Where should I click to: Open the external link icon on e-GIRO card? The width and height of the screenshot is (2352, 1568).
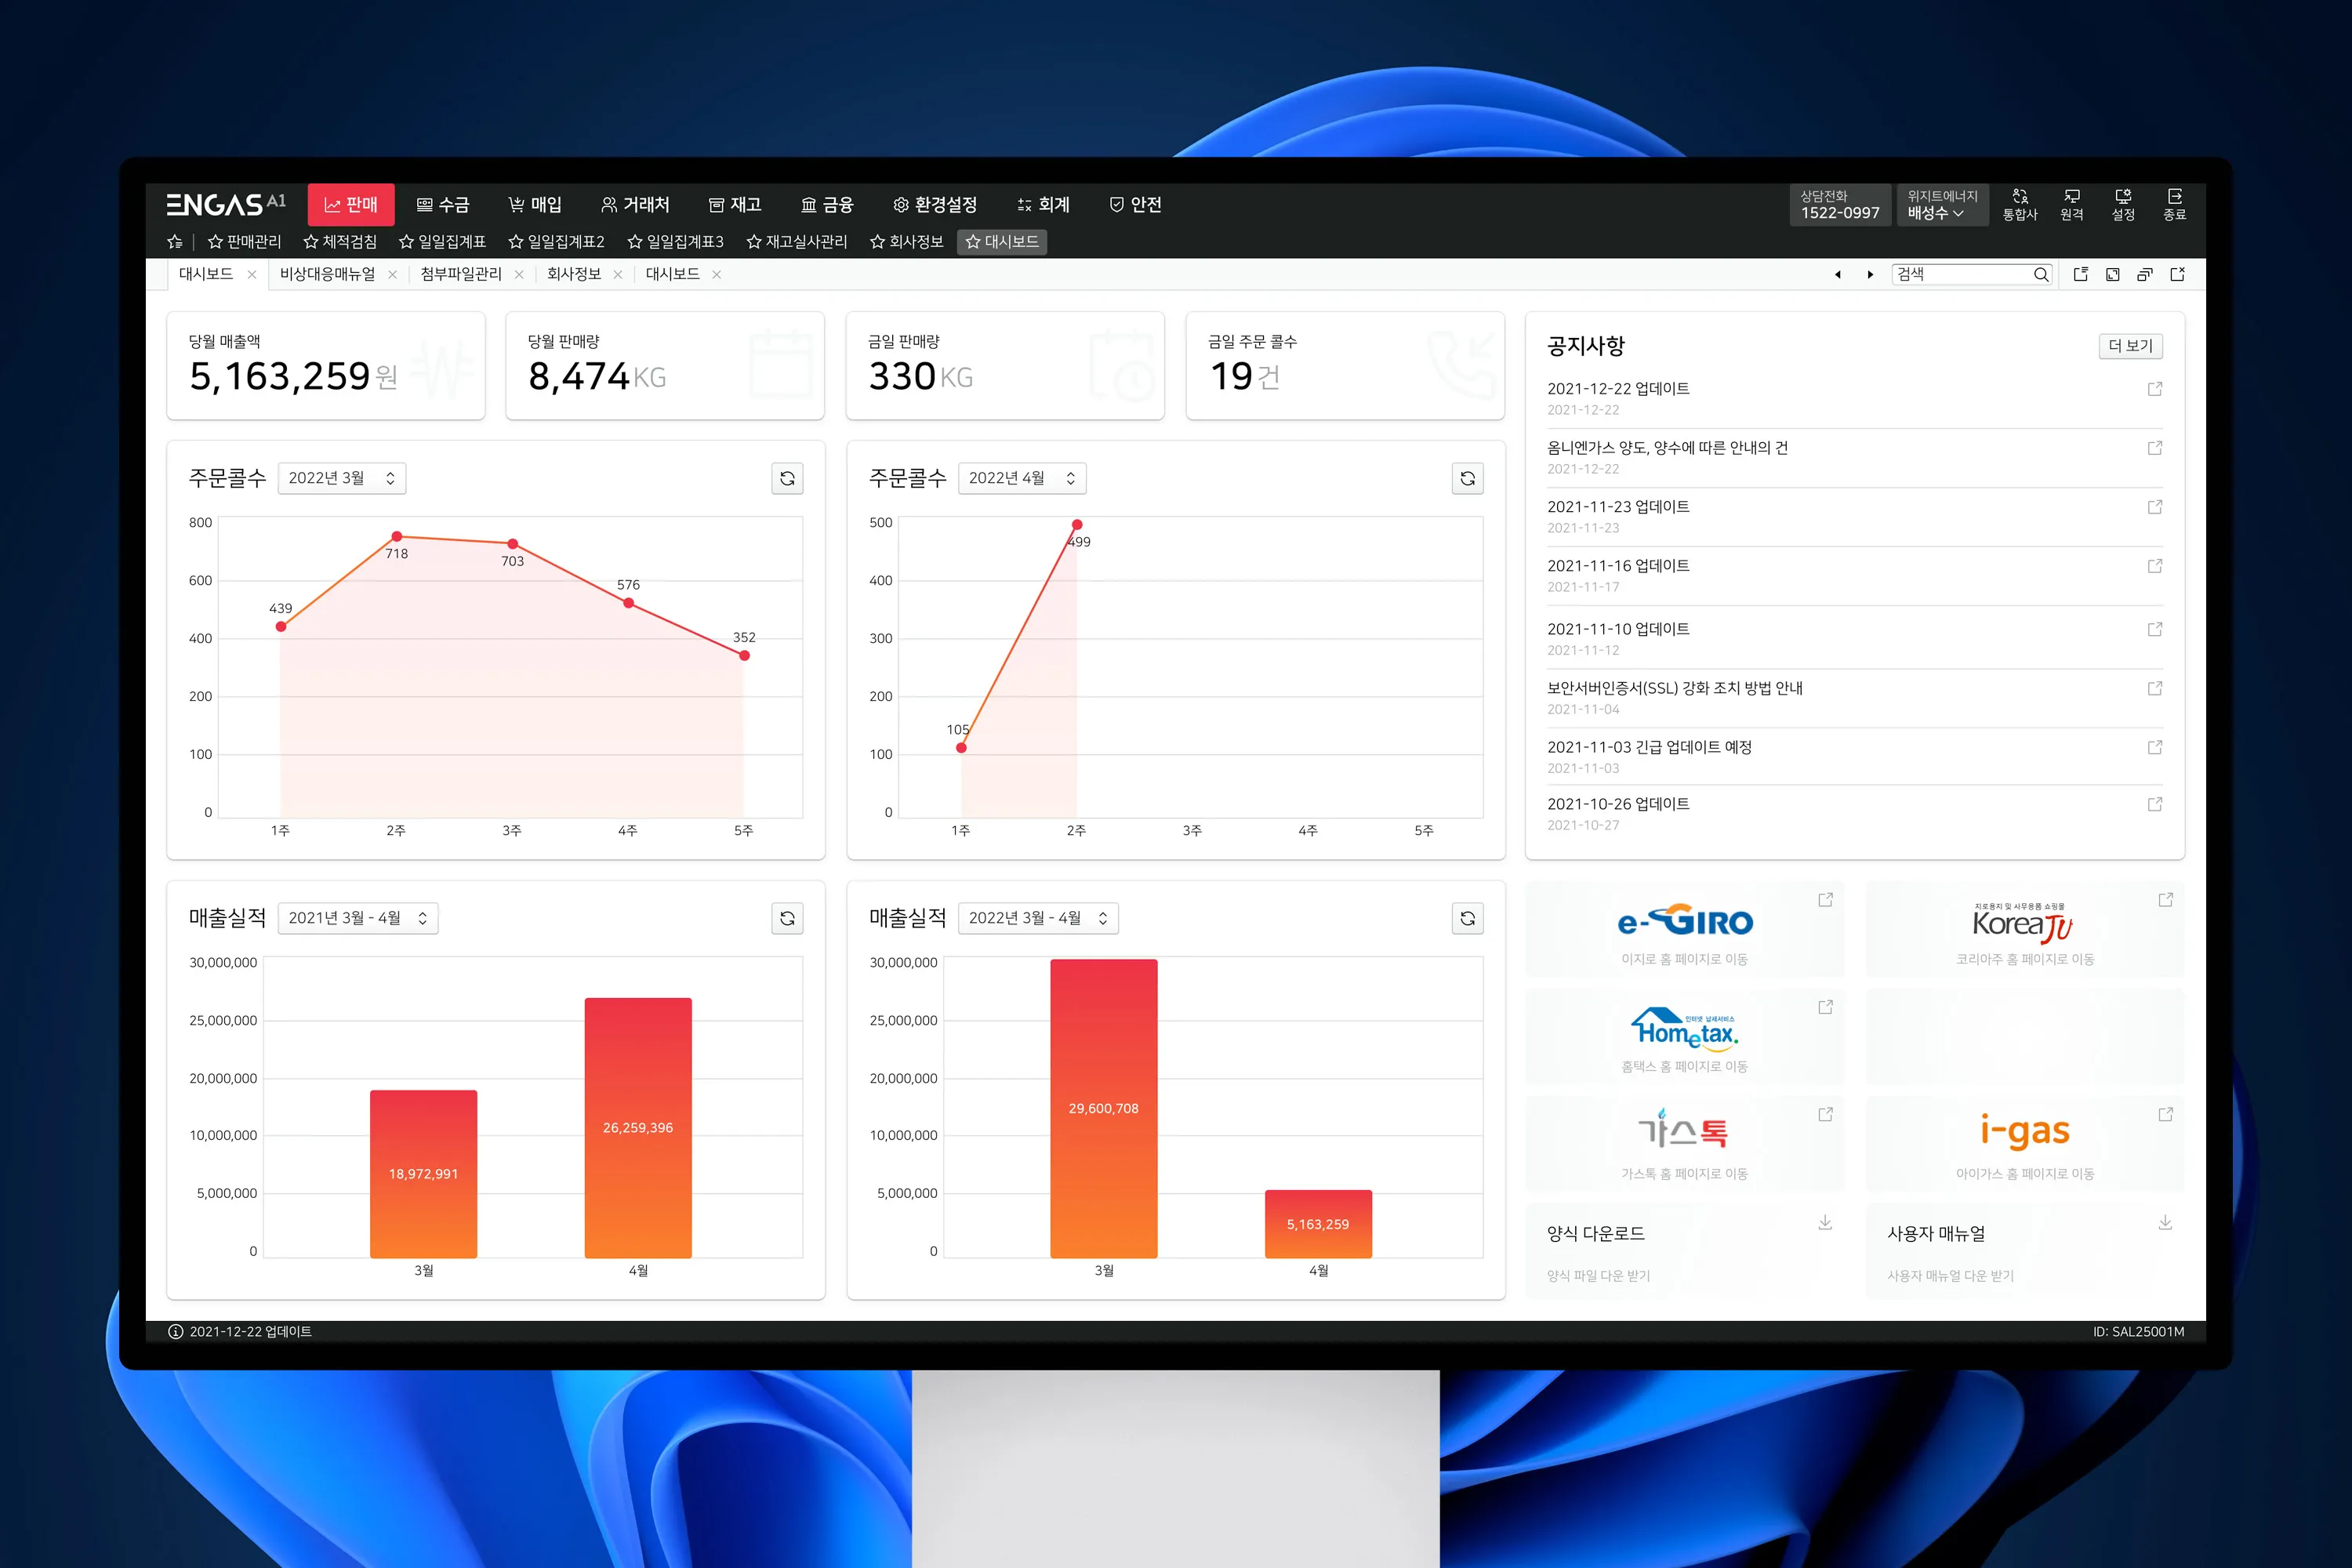(1825, 900)
